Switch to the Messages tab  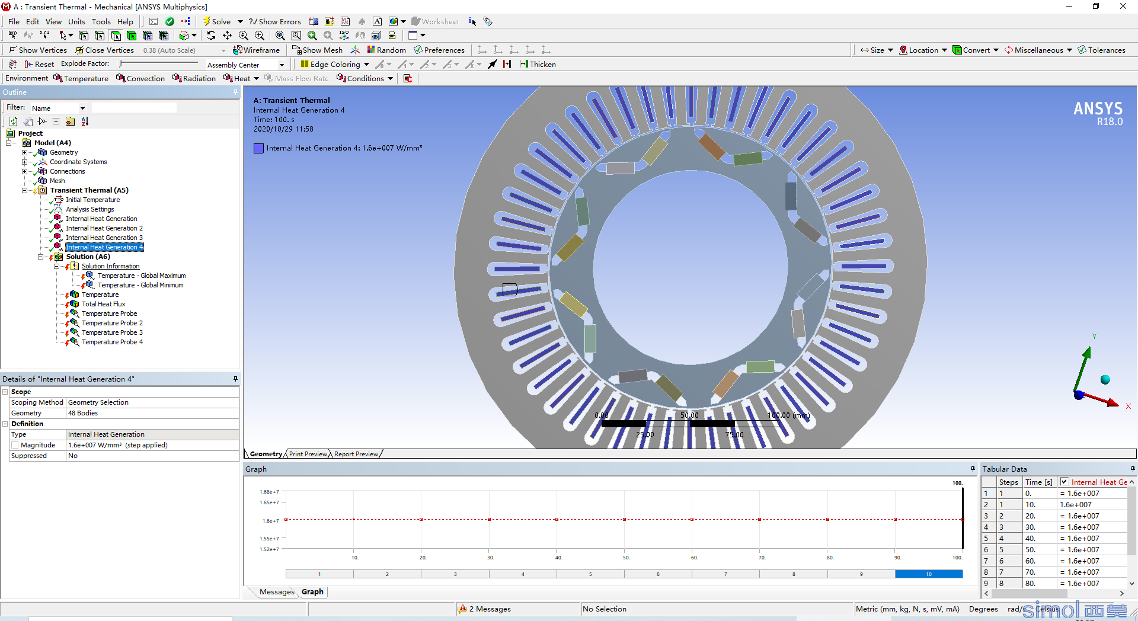point(277,591)
